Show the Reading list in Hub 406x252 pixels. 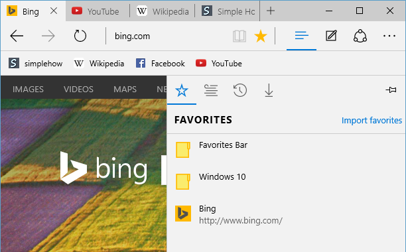coord(211,90)
